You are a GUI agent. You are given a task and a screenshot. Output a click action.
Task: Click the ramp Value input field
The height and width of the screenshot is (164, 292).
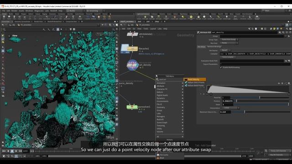[x=228, y=104]
